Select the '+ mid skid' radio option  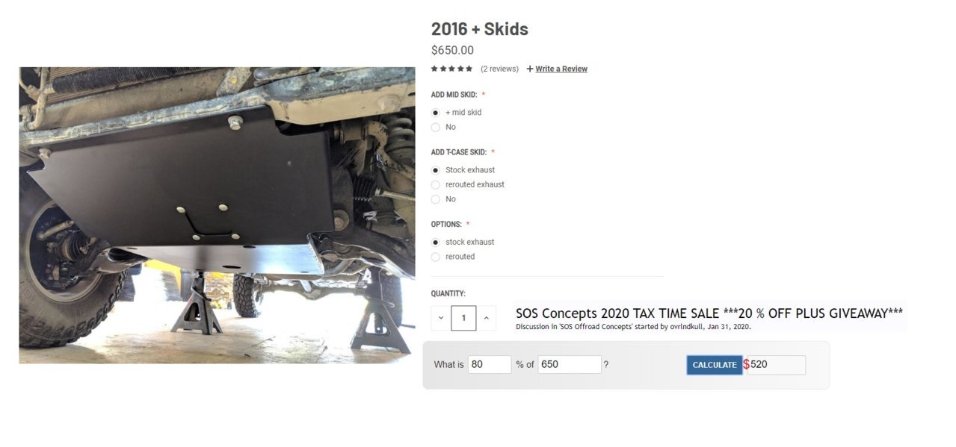click(x=436, y=113)
